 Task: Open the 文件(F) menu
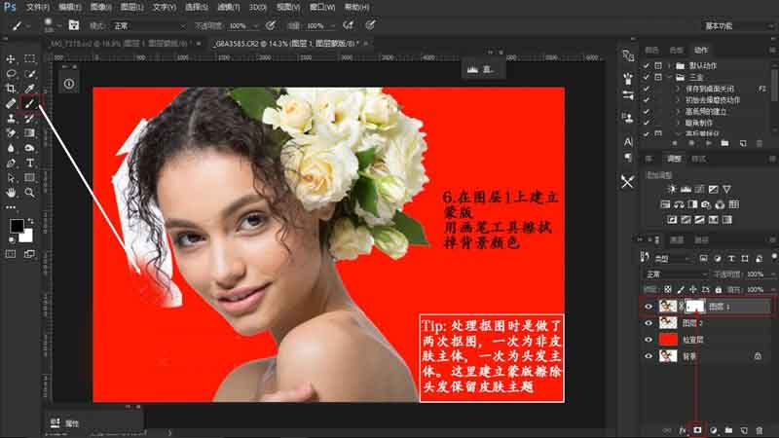38,8
